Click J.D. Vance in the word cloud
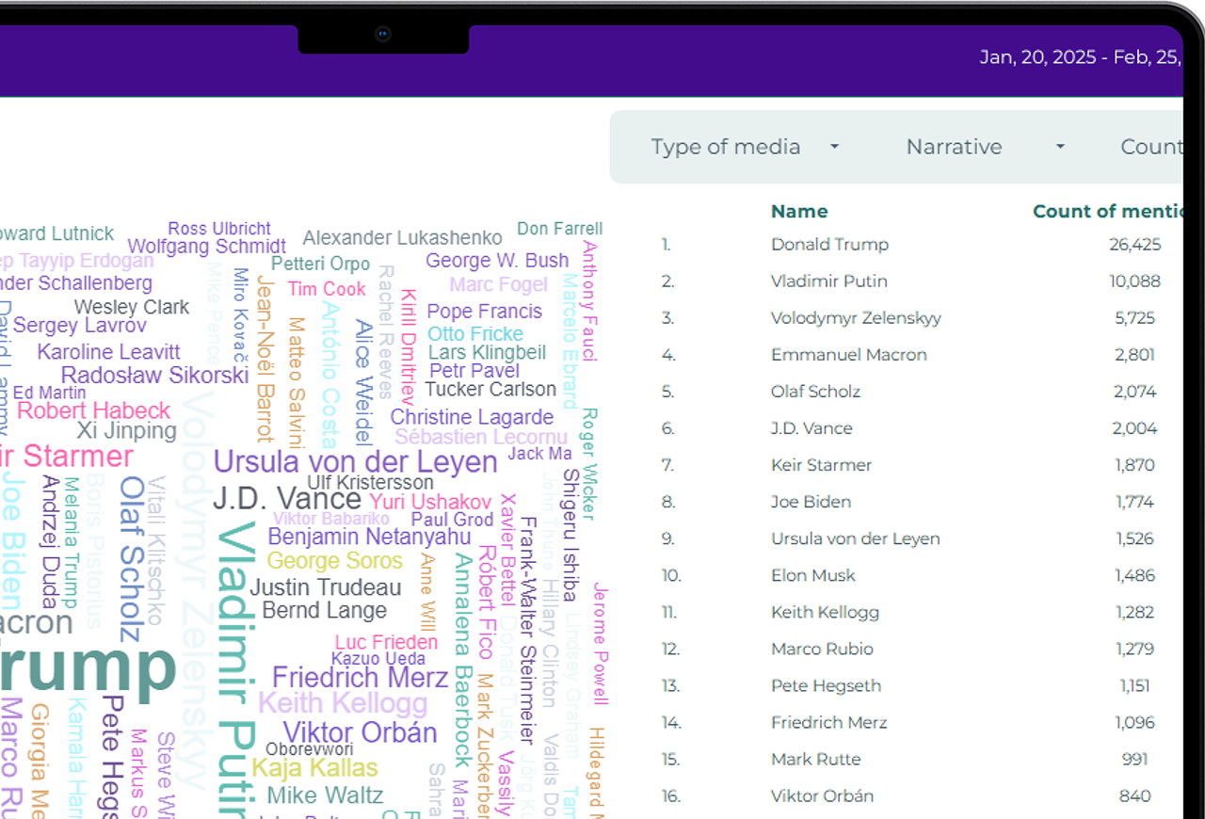 tap(287, 498)
